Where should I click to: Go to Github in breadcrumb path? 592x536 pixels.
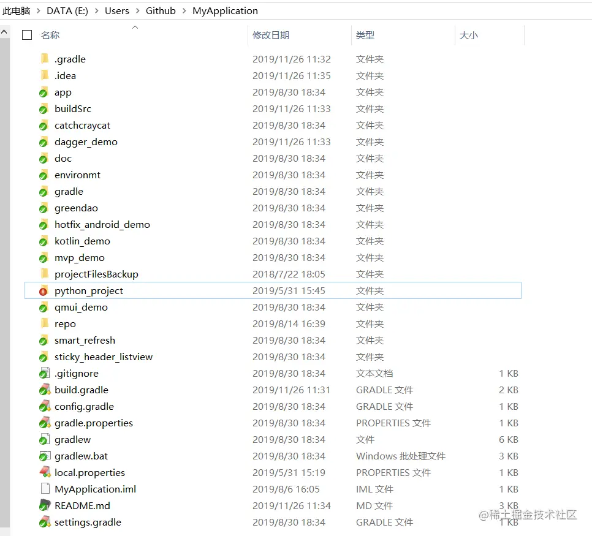pyautogui.click(x=161, y=11)
